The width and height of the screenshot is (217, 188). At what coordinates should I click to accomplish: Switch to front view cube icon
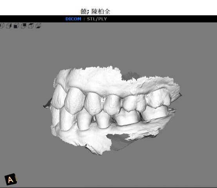16,26
